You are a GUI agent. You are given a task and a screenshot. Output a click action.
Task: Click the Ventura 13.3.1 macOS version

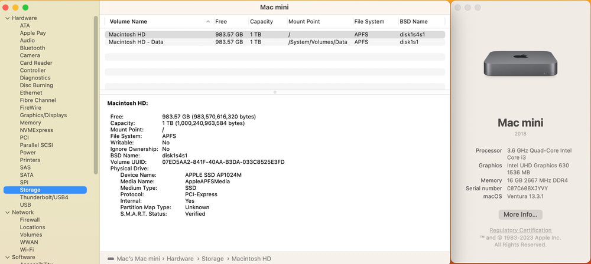(x=525, y=196)
